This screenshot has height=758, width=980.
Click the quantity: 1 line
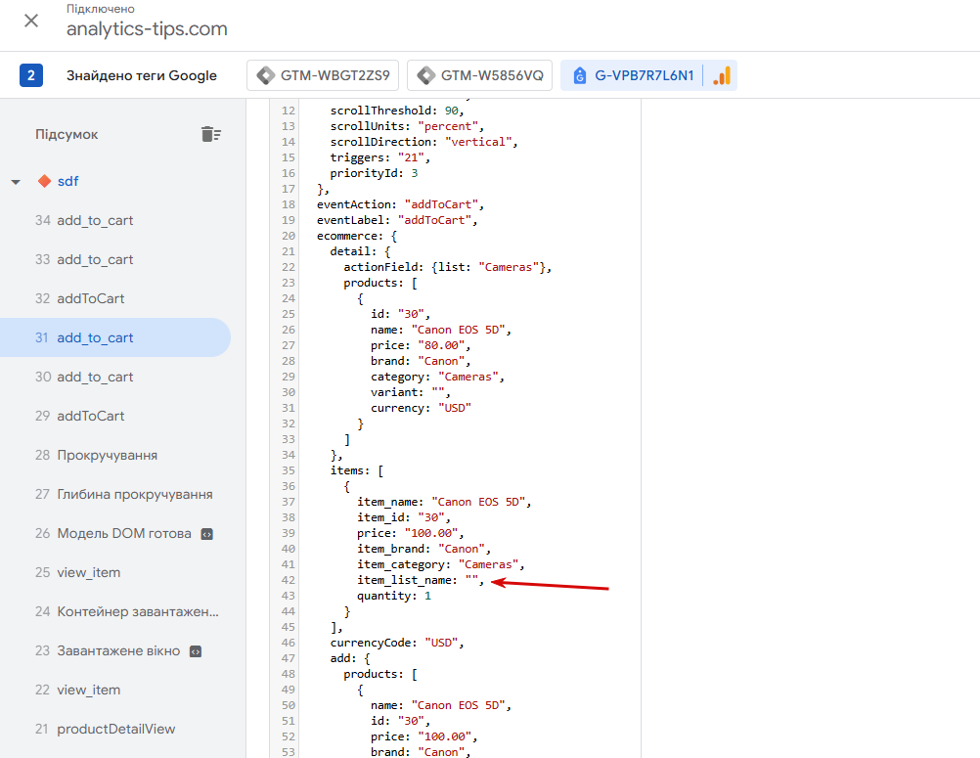tap(394, 596)
